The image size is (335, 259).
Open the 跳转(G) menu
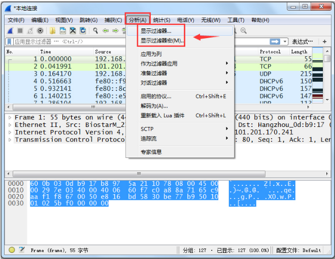88,20
